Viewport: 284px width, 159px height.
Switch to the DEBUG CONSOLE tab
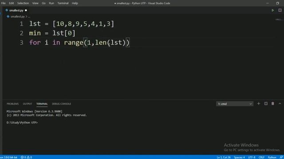tap(61, 104)
